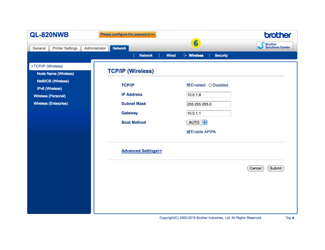Open Wireless (Enterprise) sidebar item

[x=50, y=103]
